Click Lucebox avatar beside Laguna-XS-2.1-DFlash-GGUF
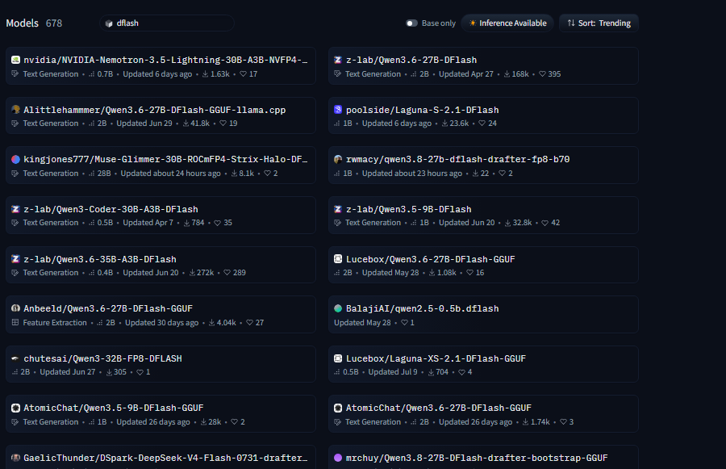This screenshot has height=469, width=726. click(x=338, y=358)
